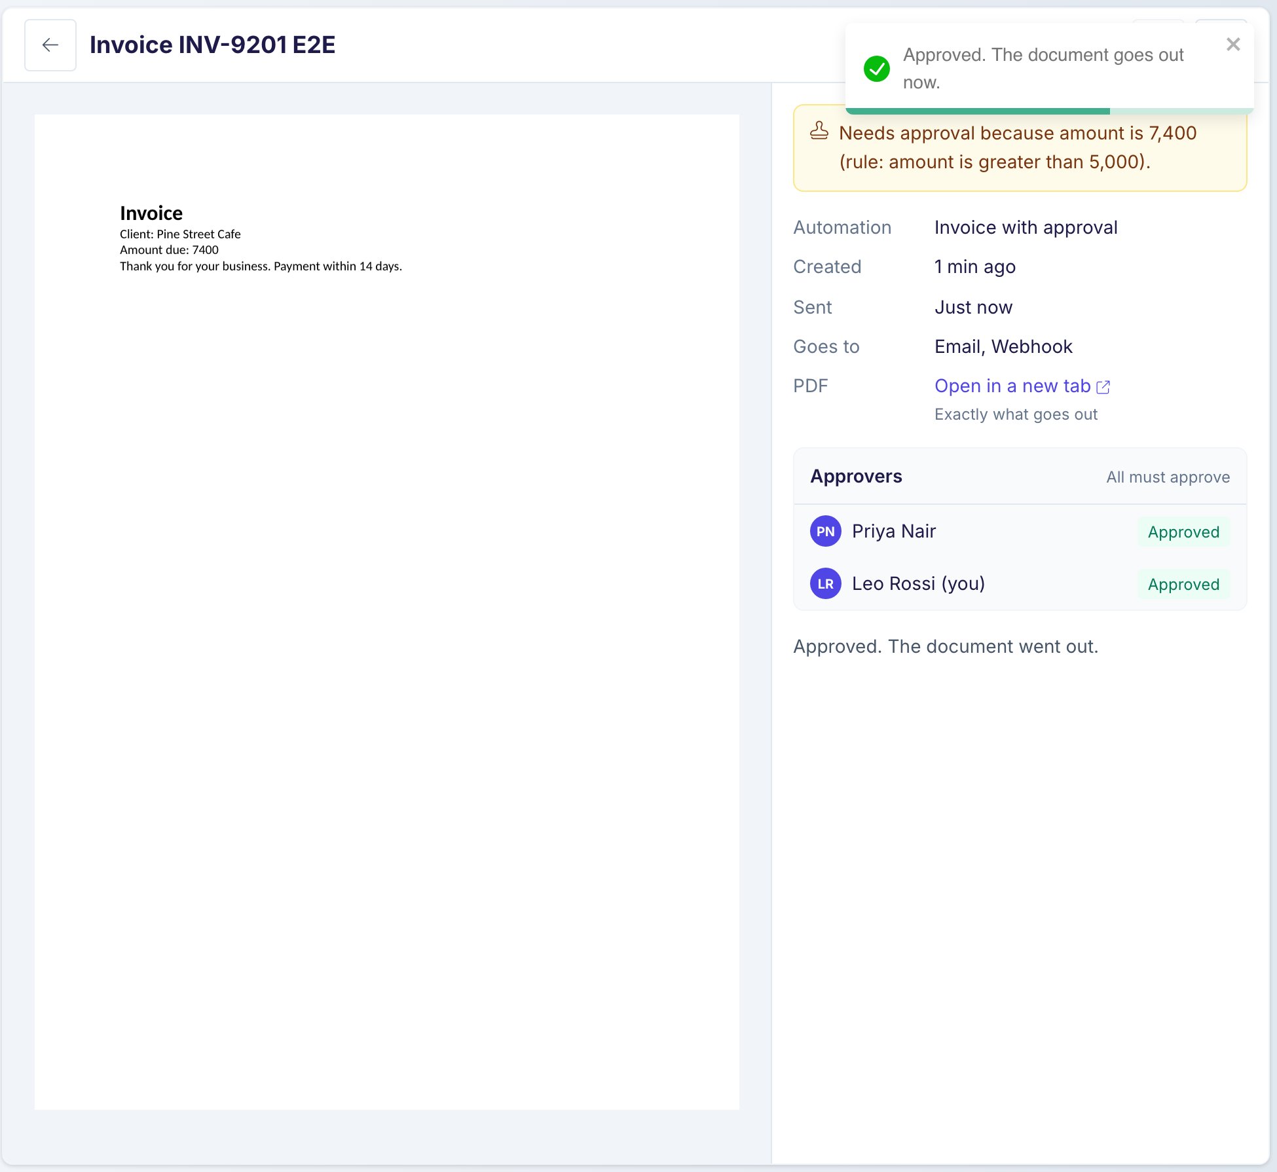
Task: Click the external link icon beside PDF link
Action: [x=1103, y=387]
